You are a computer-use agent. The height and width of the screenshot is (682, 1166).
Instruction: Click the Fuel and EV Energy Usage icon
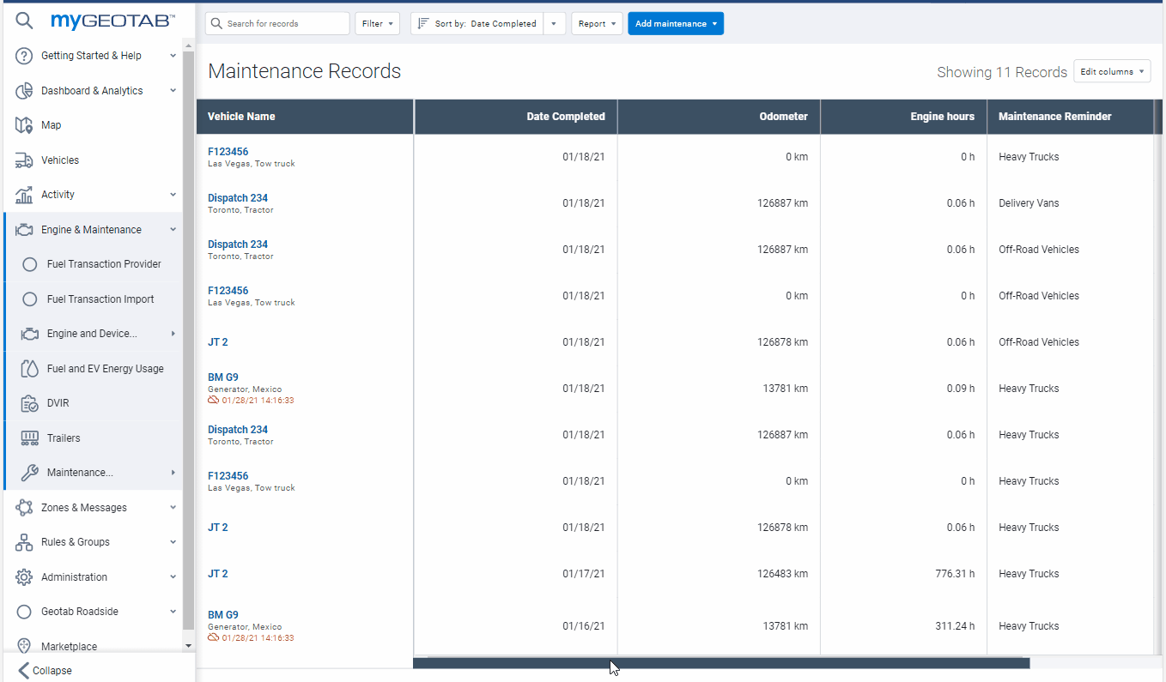[x=30, y=369]
